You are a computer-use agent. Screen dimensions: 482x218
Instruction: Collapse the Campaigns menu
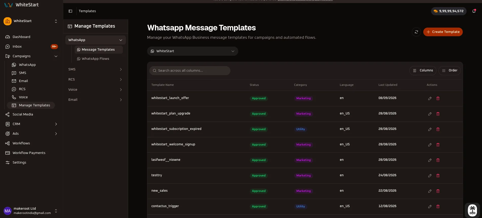31,56
